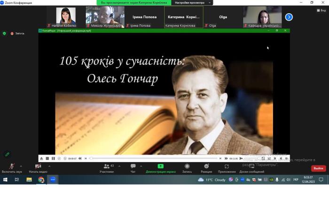
Task: Expand audio options arrow beside microphone
Action: tap(21, 166)
